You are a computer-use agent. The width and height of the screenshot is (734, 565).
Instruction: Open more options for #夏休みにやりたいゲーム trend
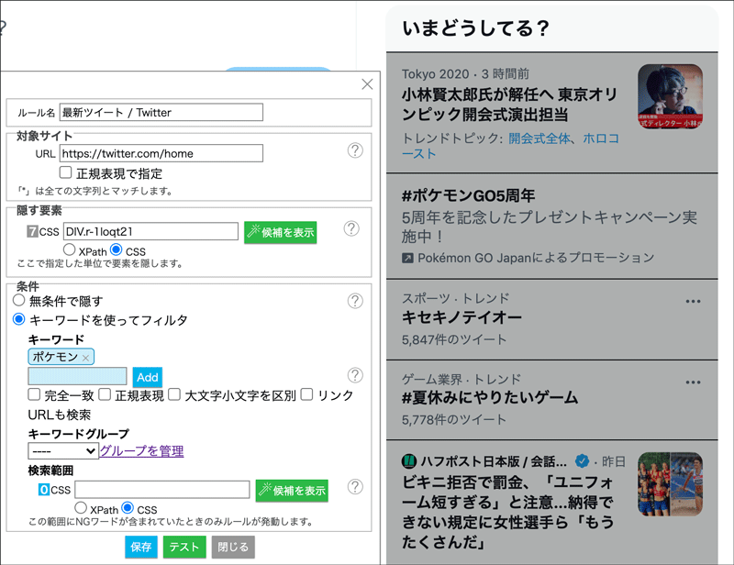tap(693, 382)
